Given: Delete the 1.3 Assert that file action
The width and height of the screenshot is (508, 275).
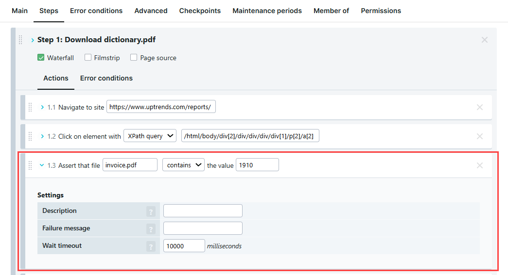Looking at the screenshot, I should pyautogui.click(x=480, y=165).
